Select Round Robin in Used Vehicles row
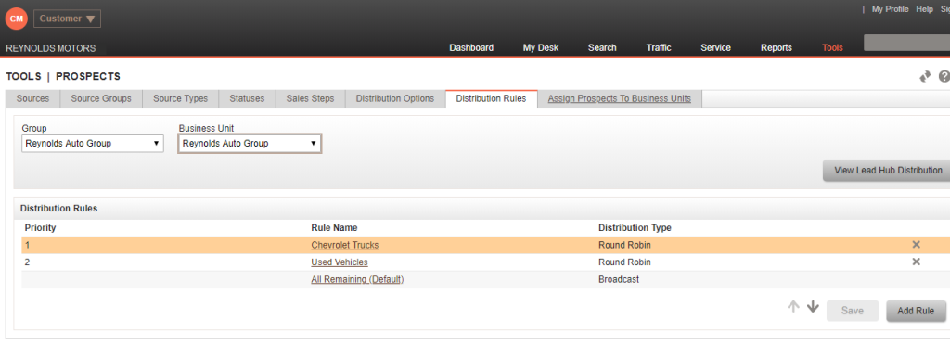The image size is (950, 358). pyautogui.click(x=624, y=262)
